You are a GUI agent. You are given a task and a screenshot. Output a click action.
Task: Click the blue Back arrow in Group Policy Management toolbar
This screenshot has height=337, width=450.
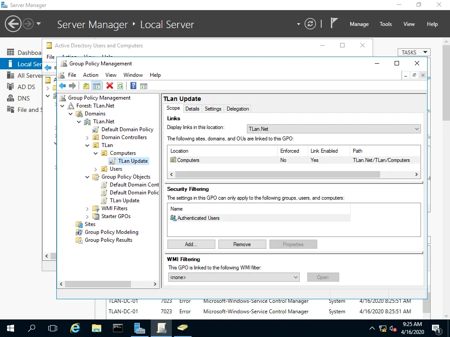click(x=62, y=86)
